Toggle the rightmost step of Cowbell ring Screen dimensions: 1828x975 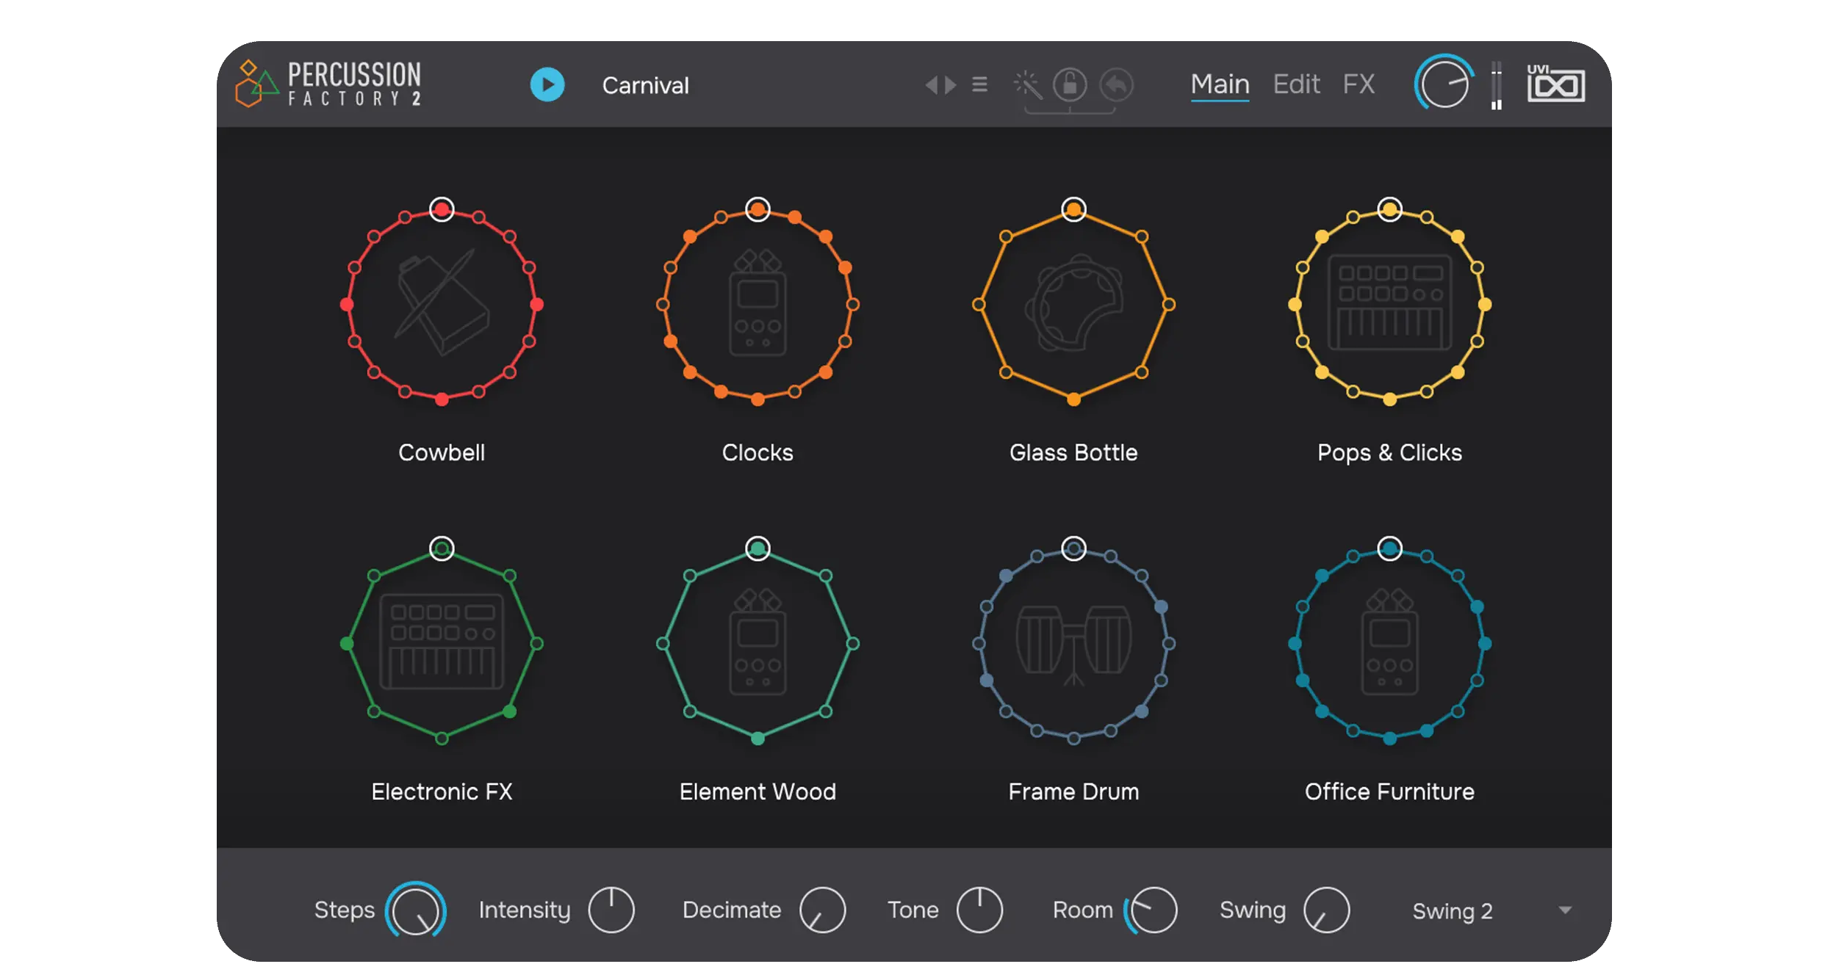coord(537,304)
